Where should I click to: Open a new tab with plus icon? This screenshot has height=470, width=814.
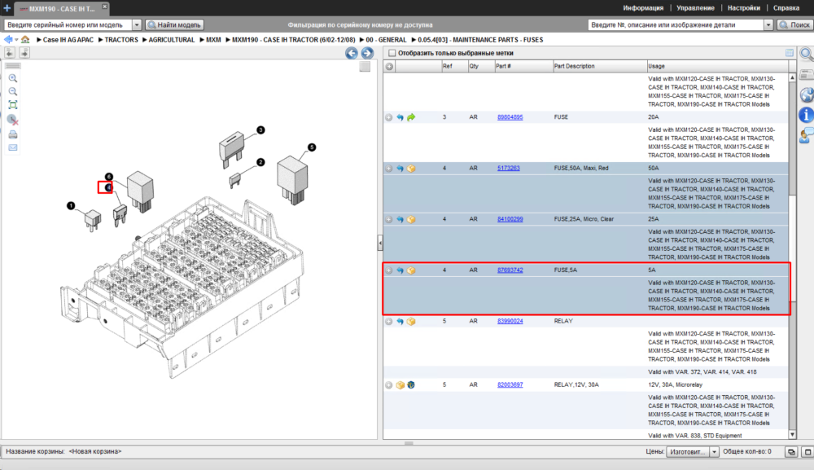pos(7,8)
